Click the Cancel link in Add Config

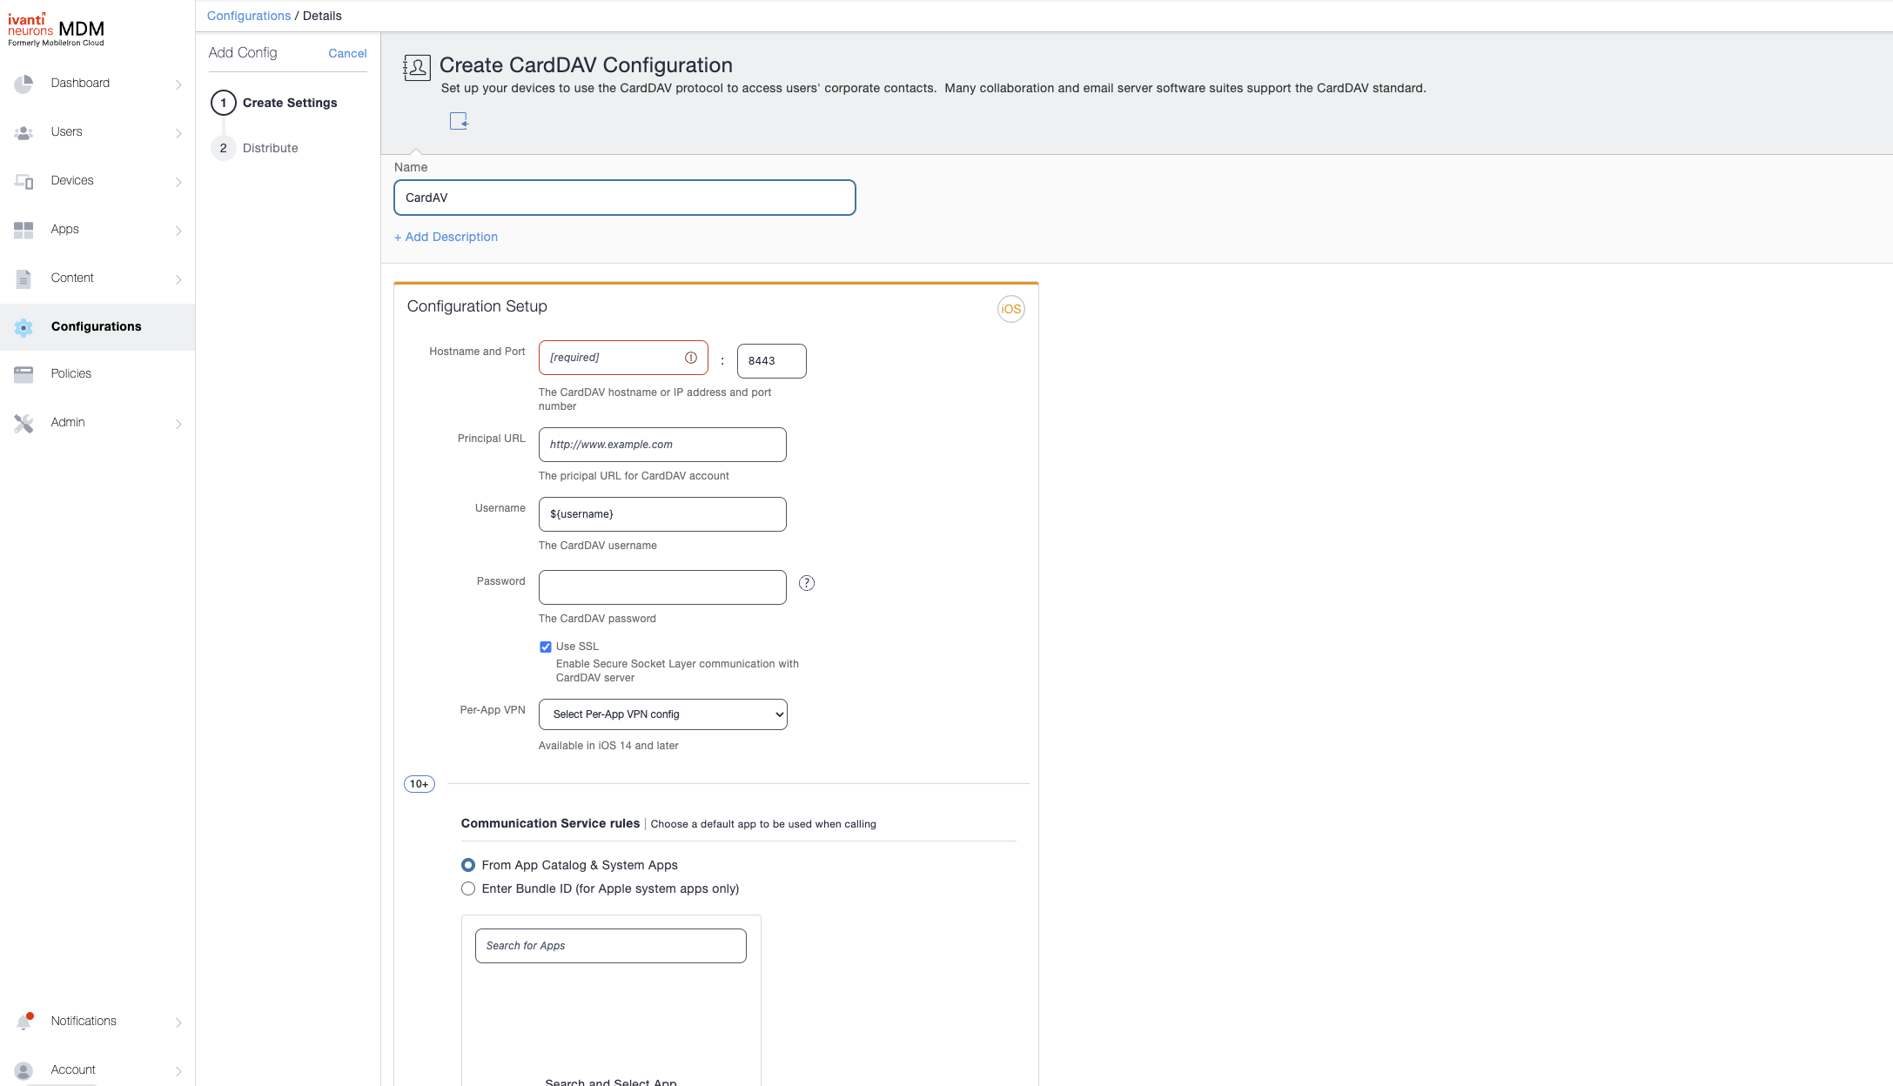tap(346, 53)
